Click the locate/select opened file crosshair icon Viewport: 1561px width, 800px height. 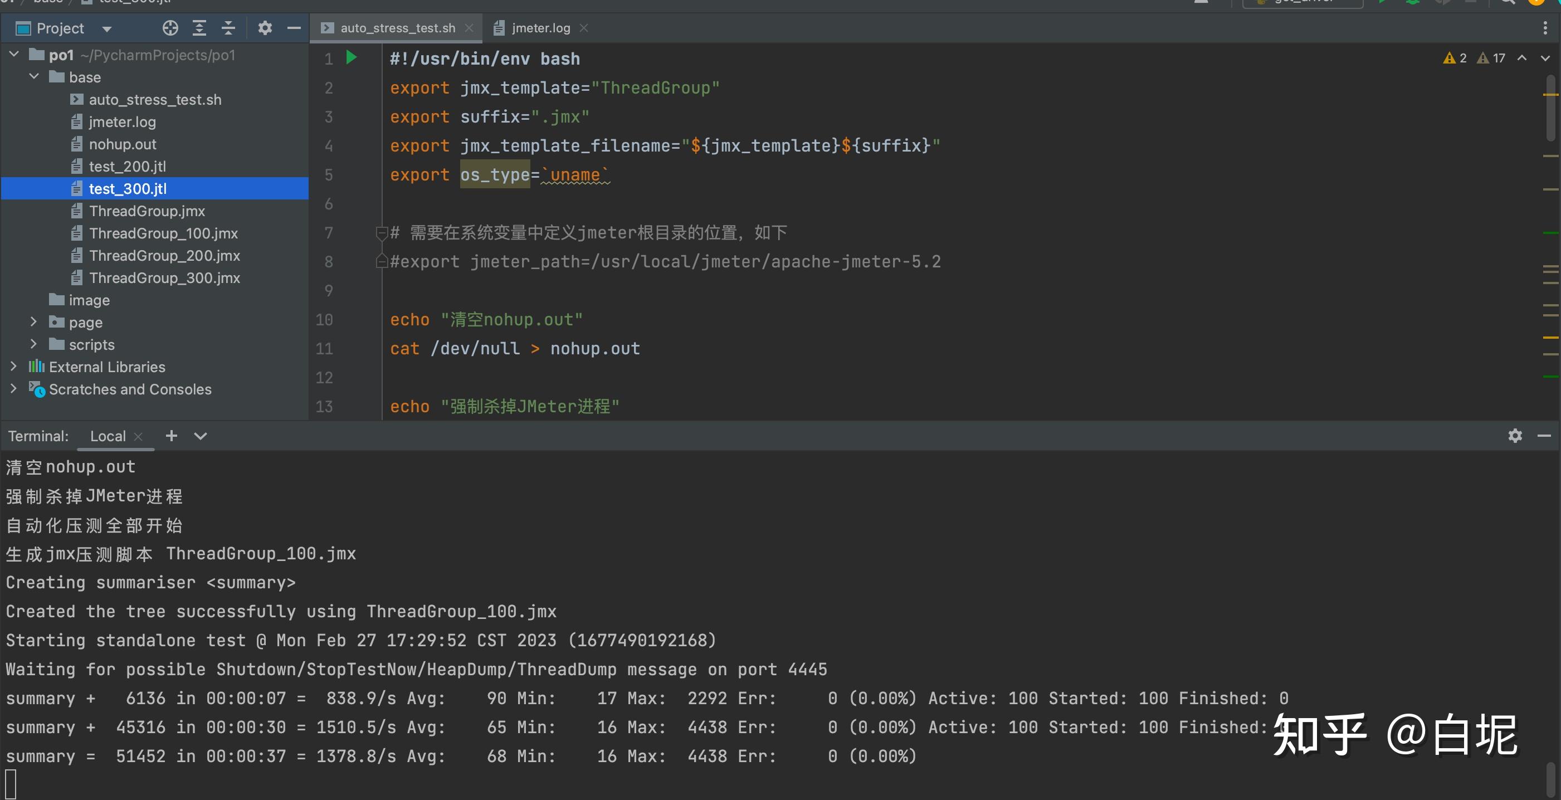coord(170,28)
